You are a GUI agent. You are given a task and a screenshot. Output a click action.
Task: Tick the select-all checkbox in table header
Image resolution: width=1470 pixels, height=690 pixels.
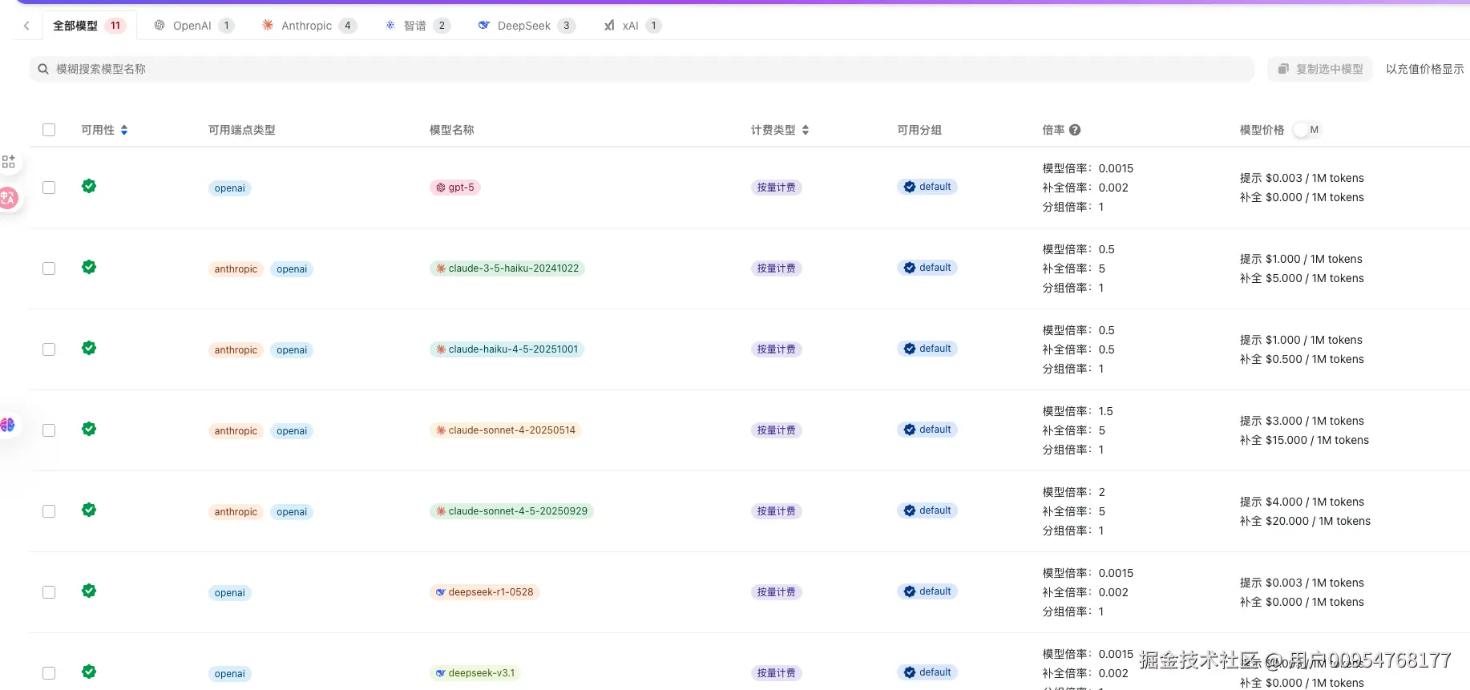[49, 130]
